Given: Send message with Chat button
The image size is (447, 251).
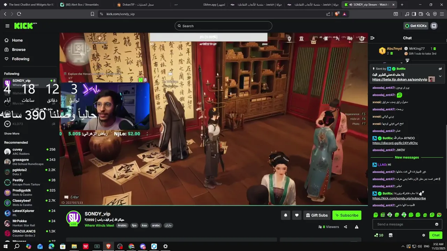Looking at the screenshot, I should tap(435, 235).
